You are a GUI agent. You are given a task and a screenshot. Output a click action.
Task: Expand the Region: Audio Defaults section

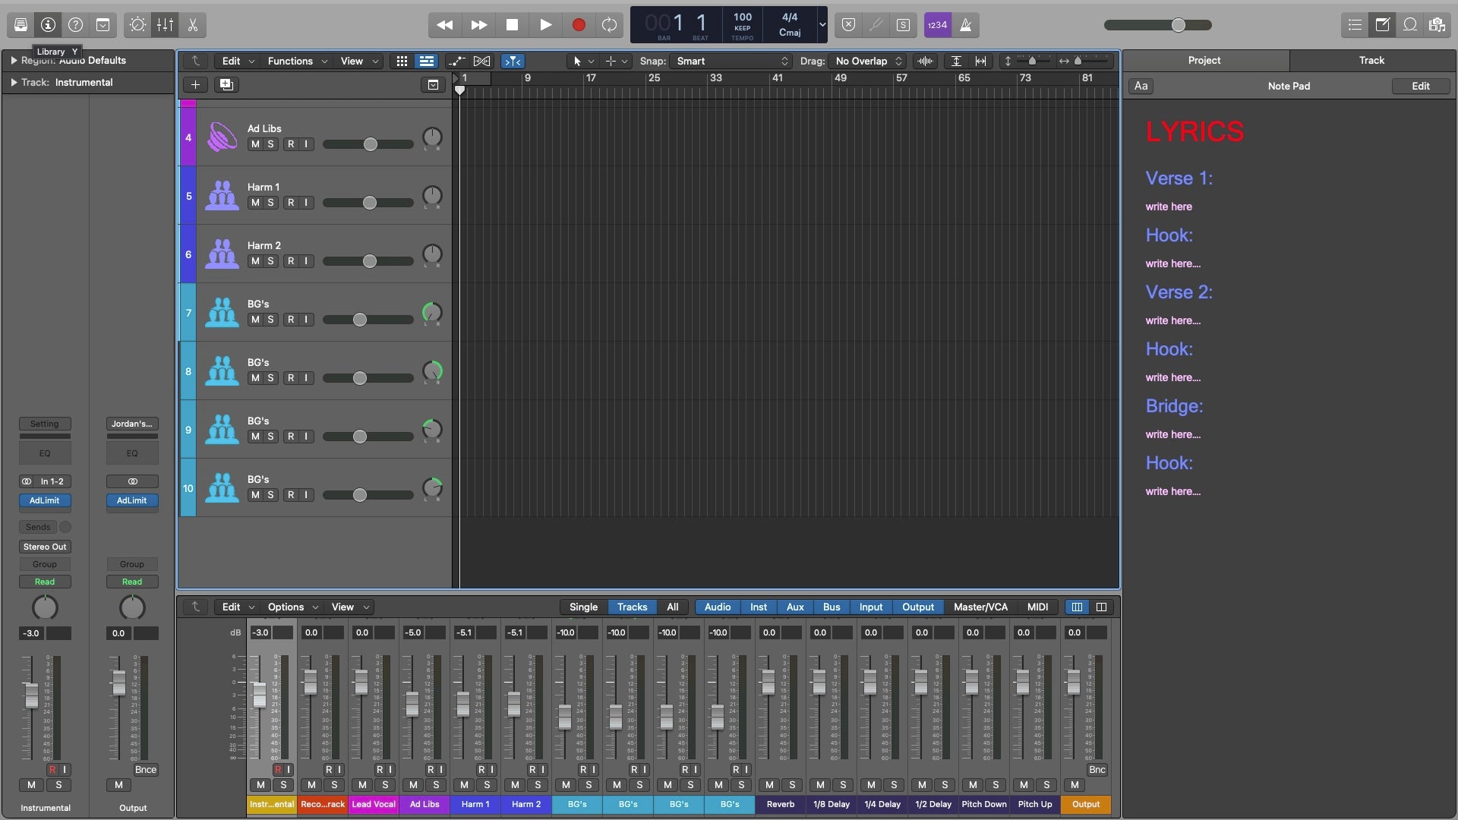(x=12, y=61)
